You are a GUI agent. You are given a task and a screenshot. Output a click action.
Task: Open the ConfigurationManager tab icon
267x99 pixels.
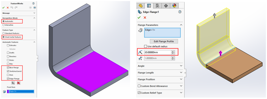tap(157, 5)
